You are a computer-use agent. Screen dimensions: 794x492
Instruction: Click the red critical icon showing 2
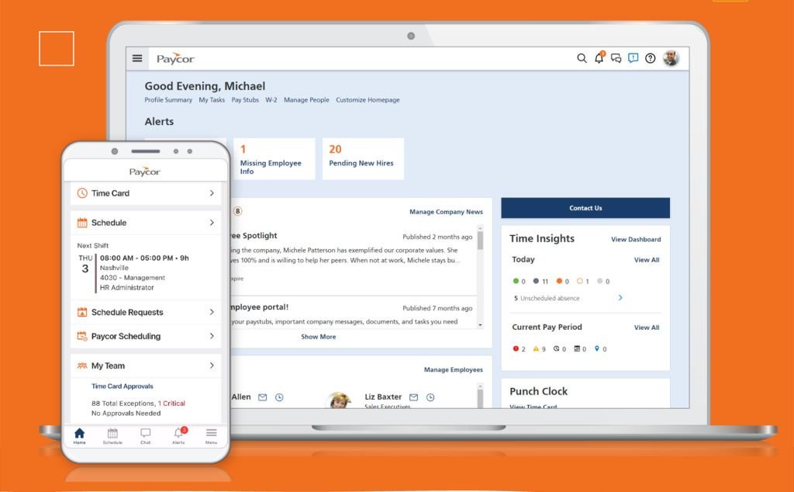tap(519, 348)
